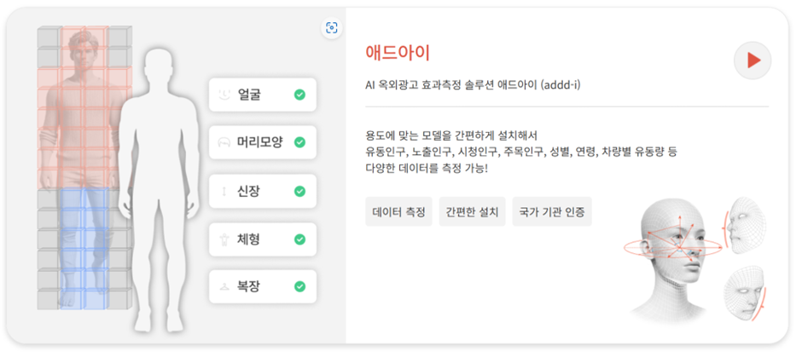Viewport: 802px width, 357px height.
Task: Toggle the green check for 복장
Action: point(299,287)
